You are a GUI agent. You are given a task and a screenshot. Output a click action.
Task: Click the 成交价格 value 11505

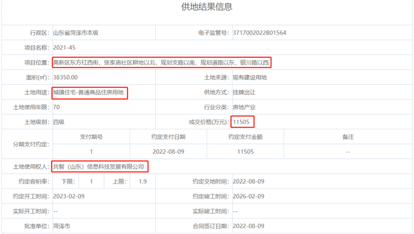(x=241, y=122)
